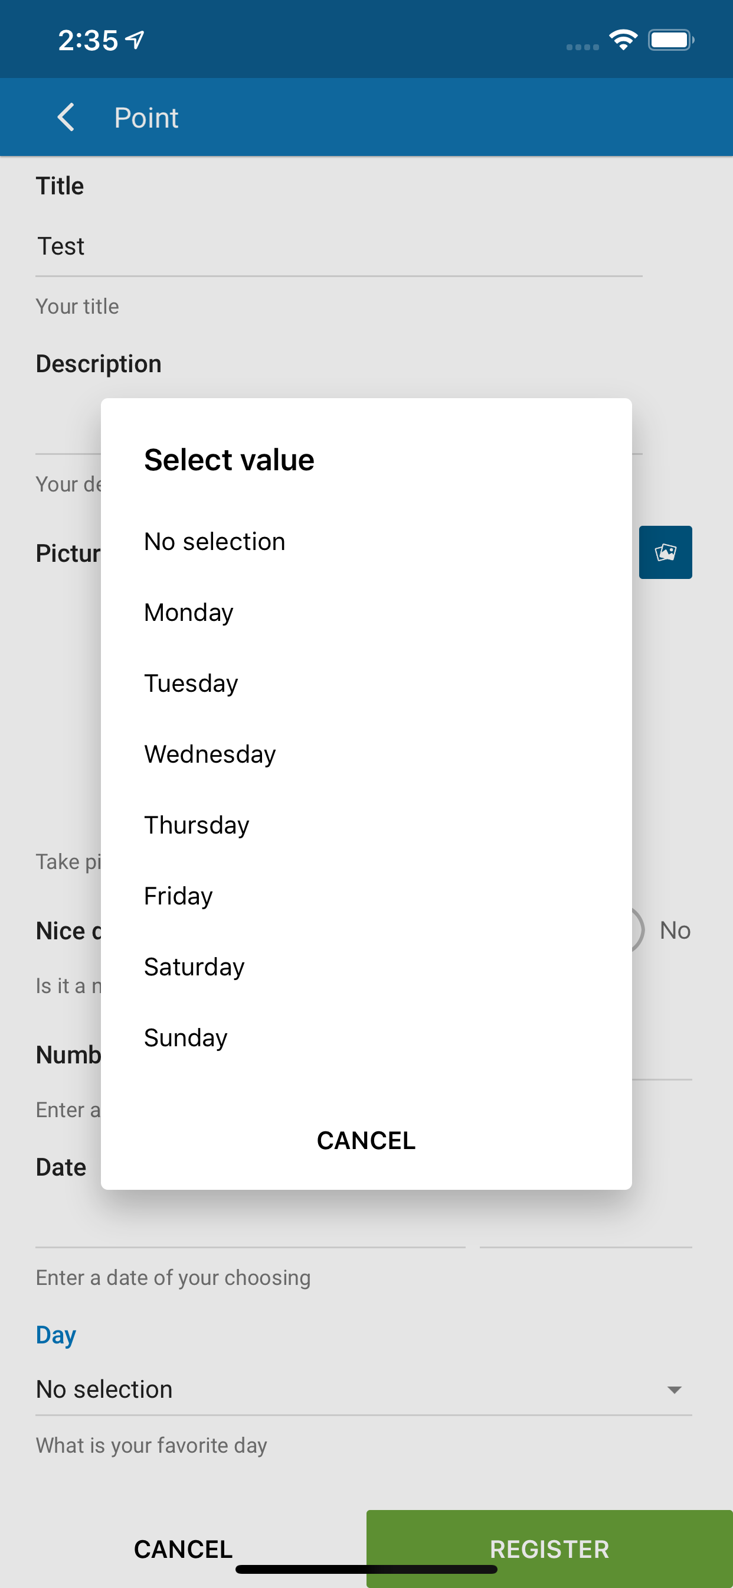Tap the back arrow in header
This screenshot has width=733, height=1588.
point(66,117)
